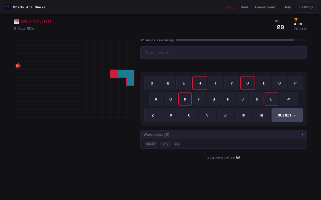Open Settings
The image size is (321, 200).
point(306,7)
